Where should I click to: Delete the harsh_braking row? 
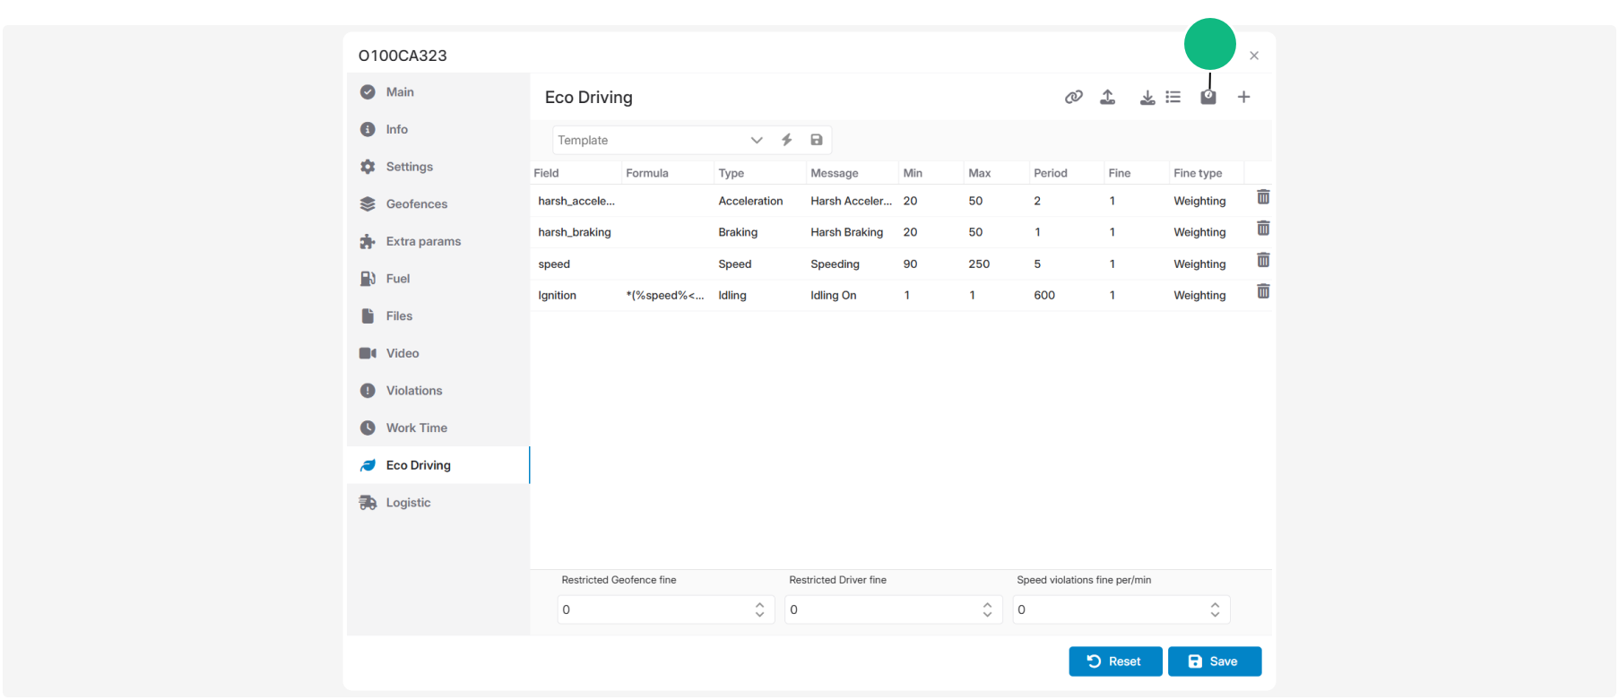(x=1263, y=229)
